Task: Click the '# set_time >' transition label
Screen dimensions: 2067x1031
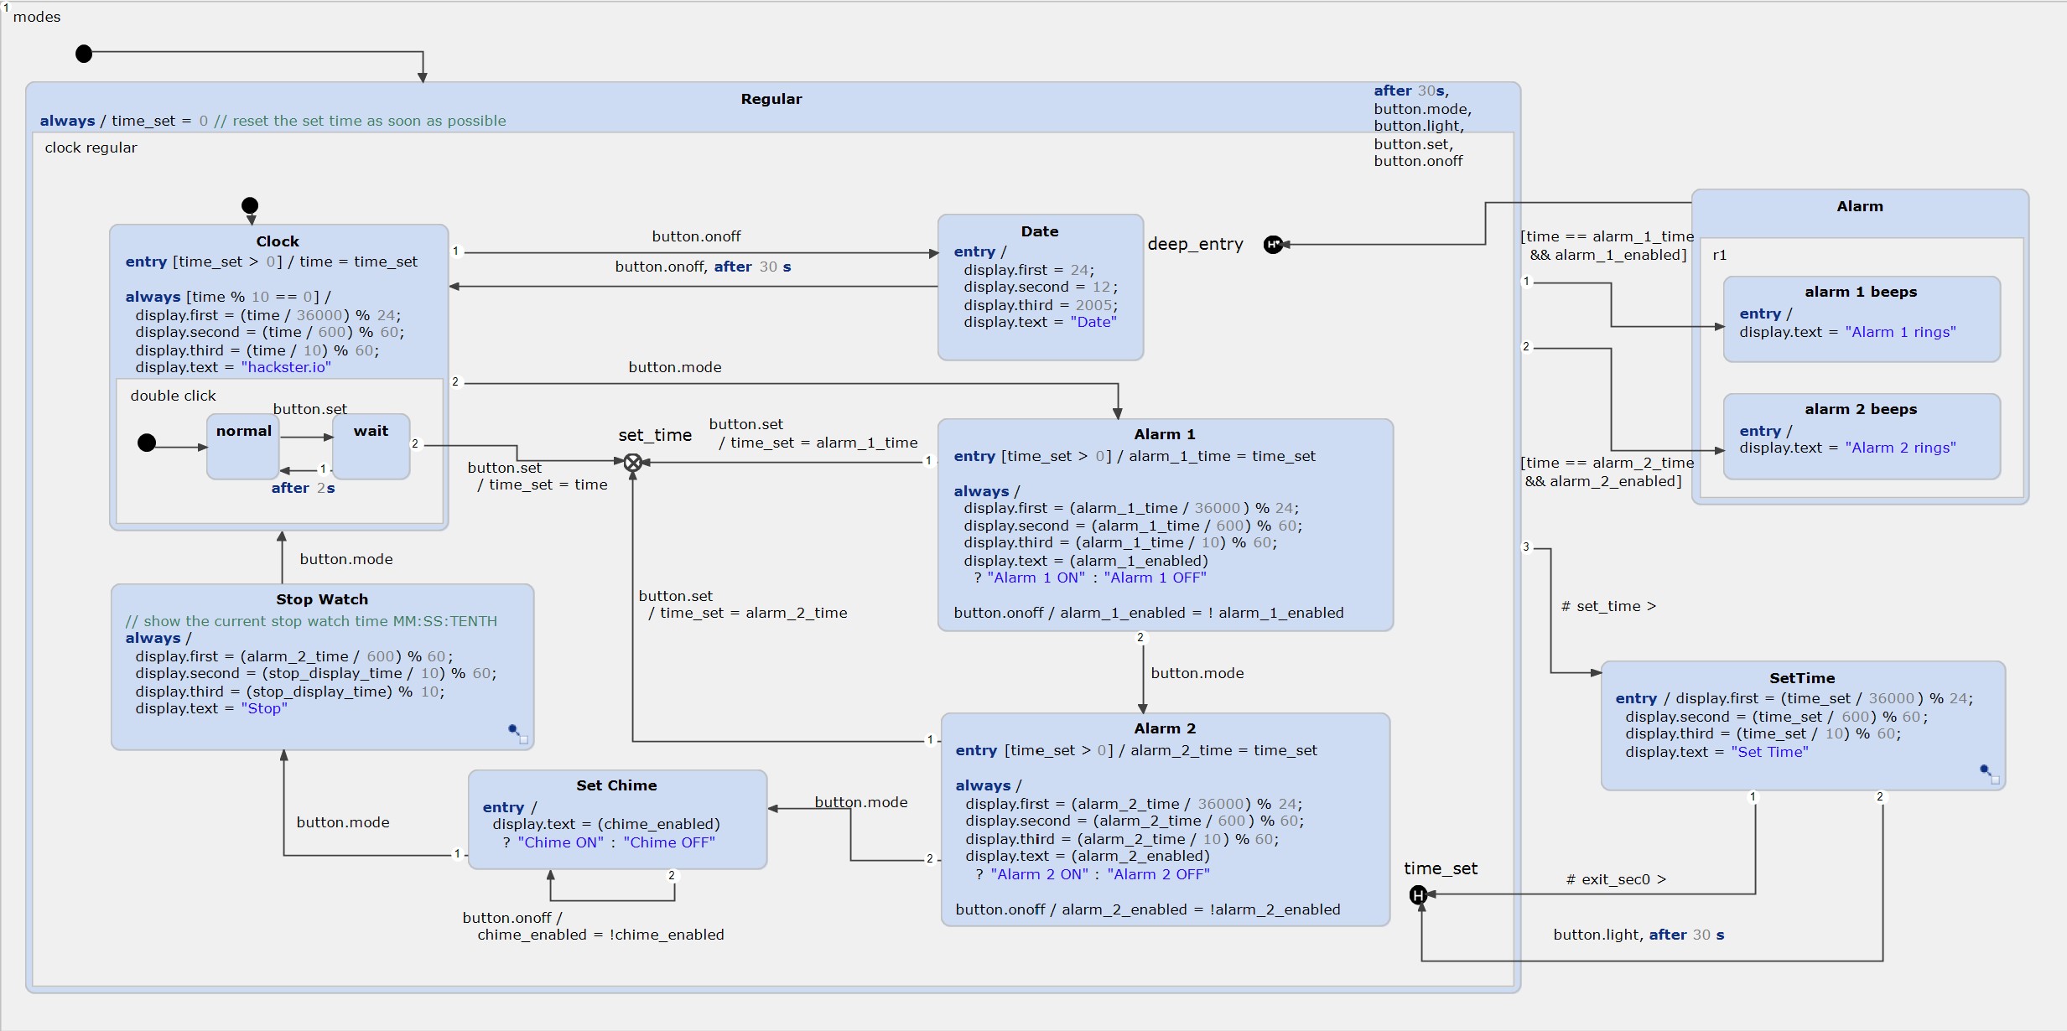Action: click(1608, 606)
